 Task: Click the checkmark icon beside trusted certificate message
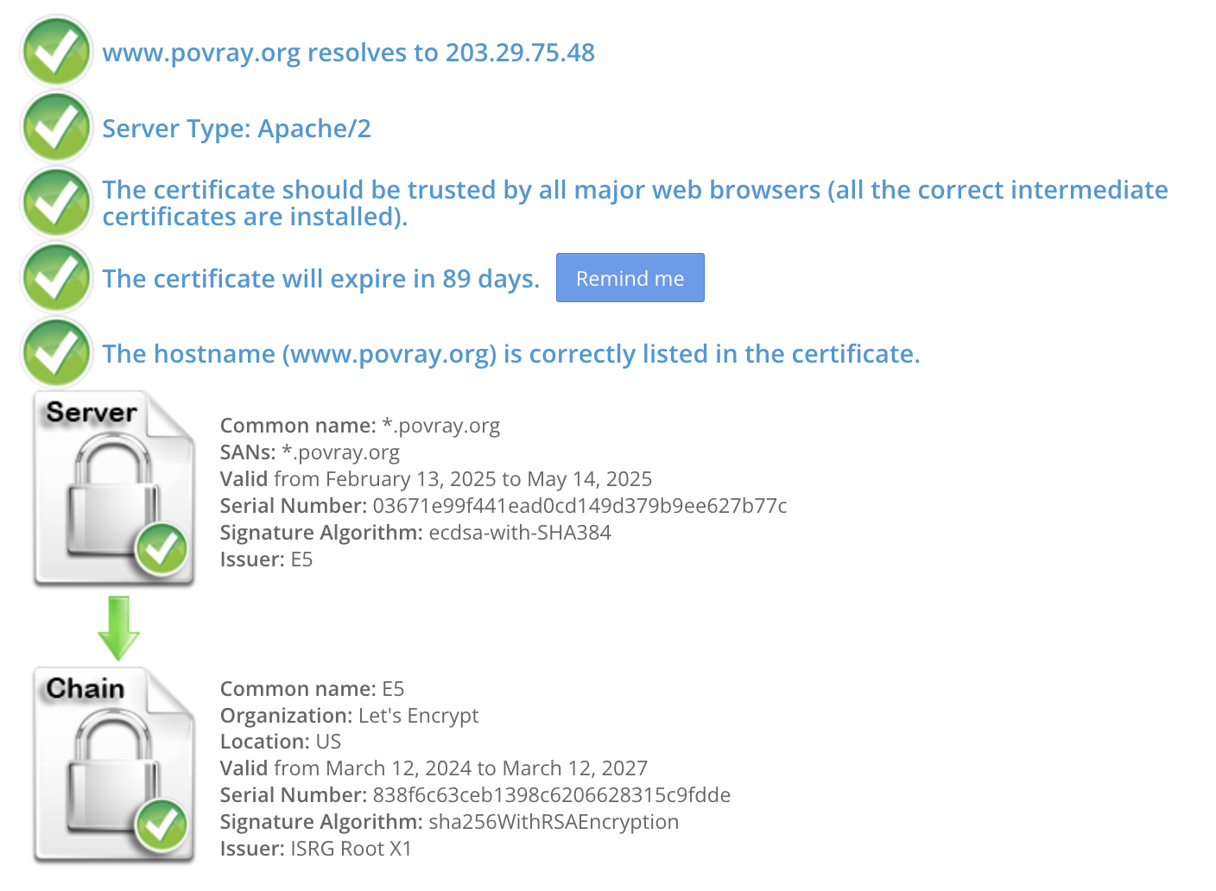tap(57, 203)
